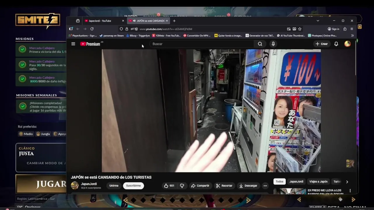This screenshot has height=210, width=374.
Task: Close the JapanJordi - YouTube tab
Action: [x=123, y=21]
